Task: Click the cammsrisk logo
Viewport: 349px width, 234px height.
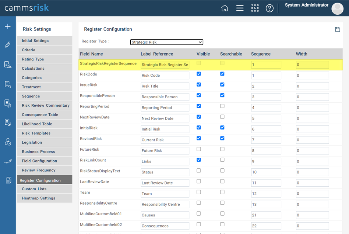Action: [x=27, y=8]
